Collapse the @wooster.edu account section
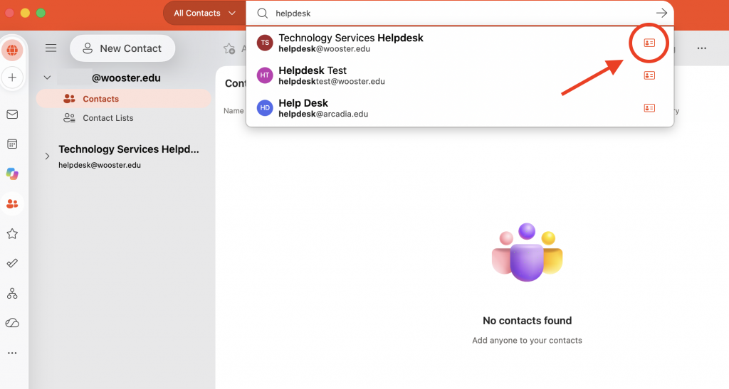Viewport: 729px width, 389px height. point(47,78)
